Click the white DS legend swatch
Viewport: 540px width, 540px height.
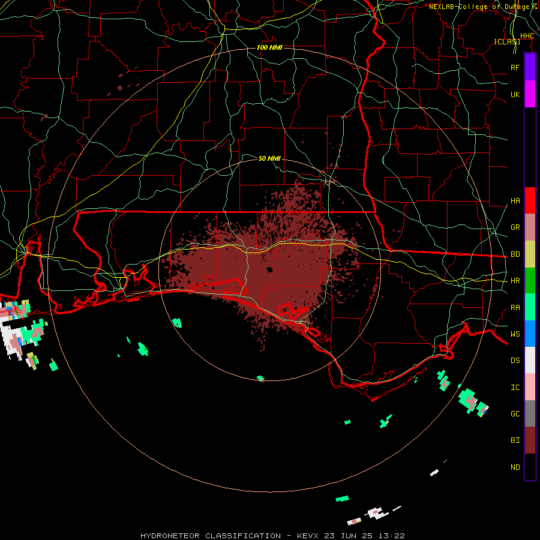[530, 360]
